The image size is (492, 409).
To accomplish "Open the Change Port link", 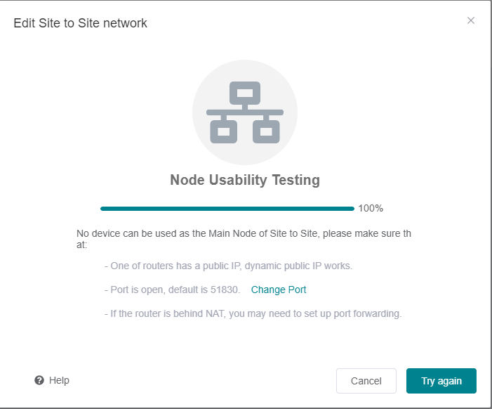I will [x=279, y=290].
